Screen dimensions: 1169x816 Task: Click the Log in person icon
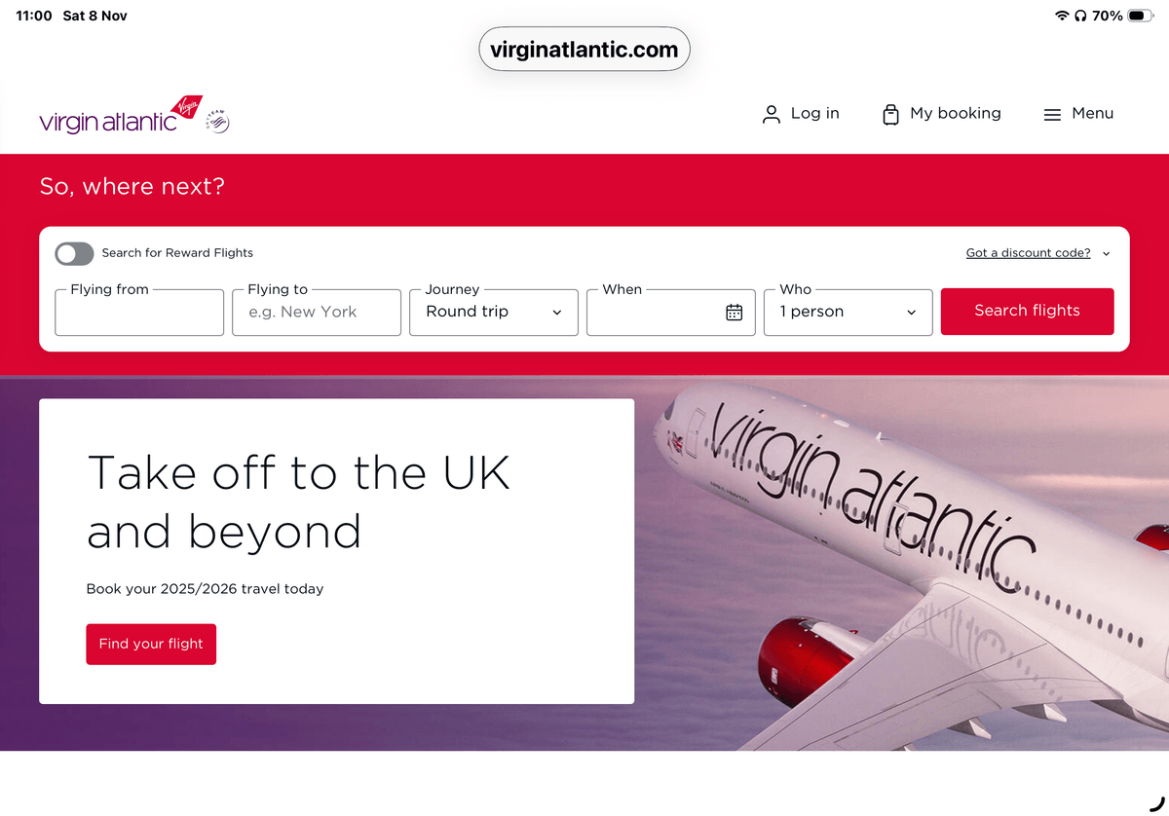[x=772, y=114]
